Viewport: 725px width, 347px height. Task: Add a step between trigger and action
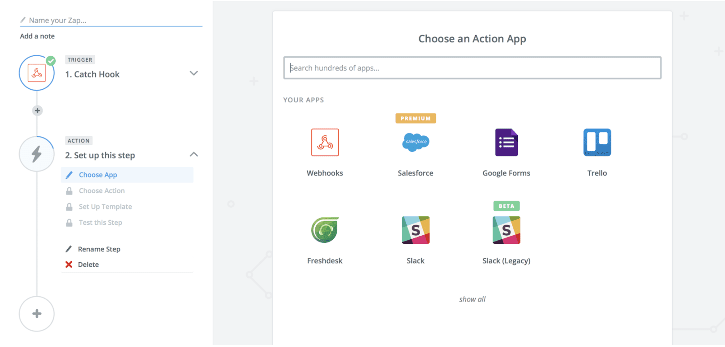pos(37,111)
